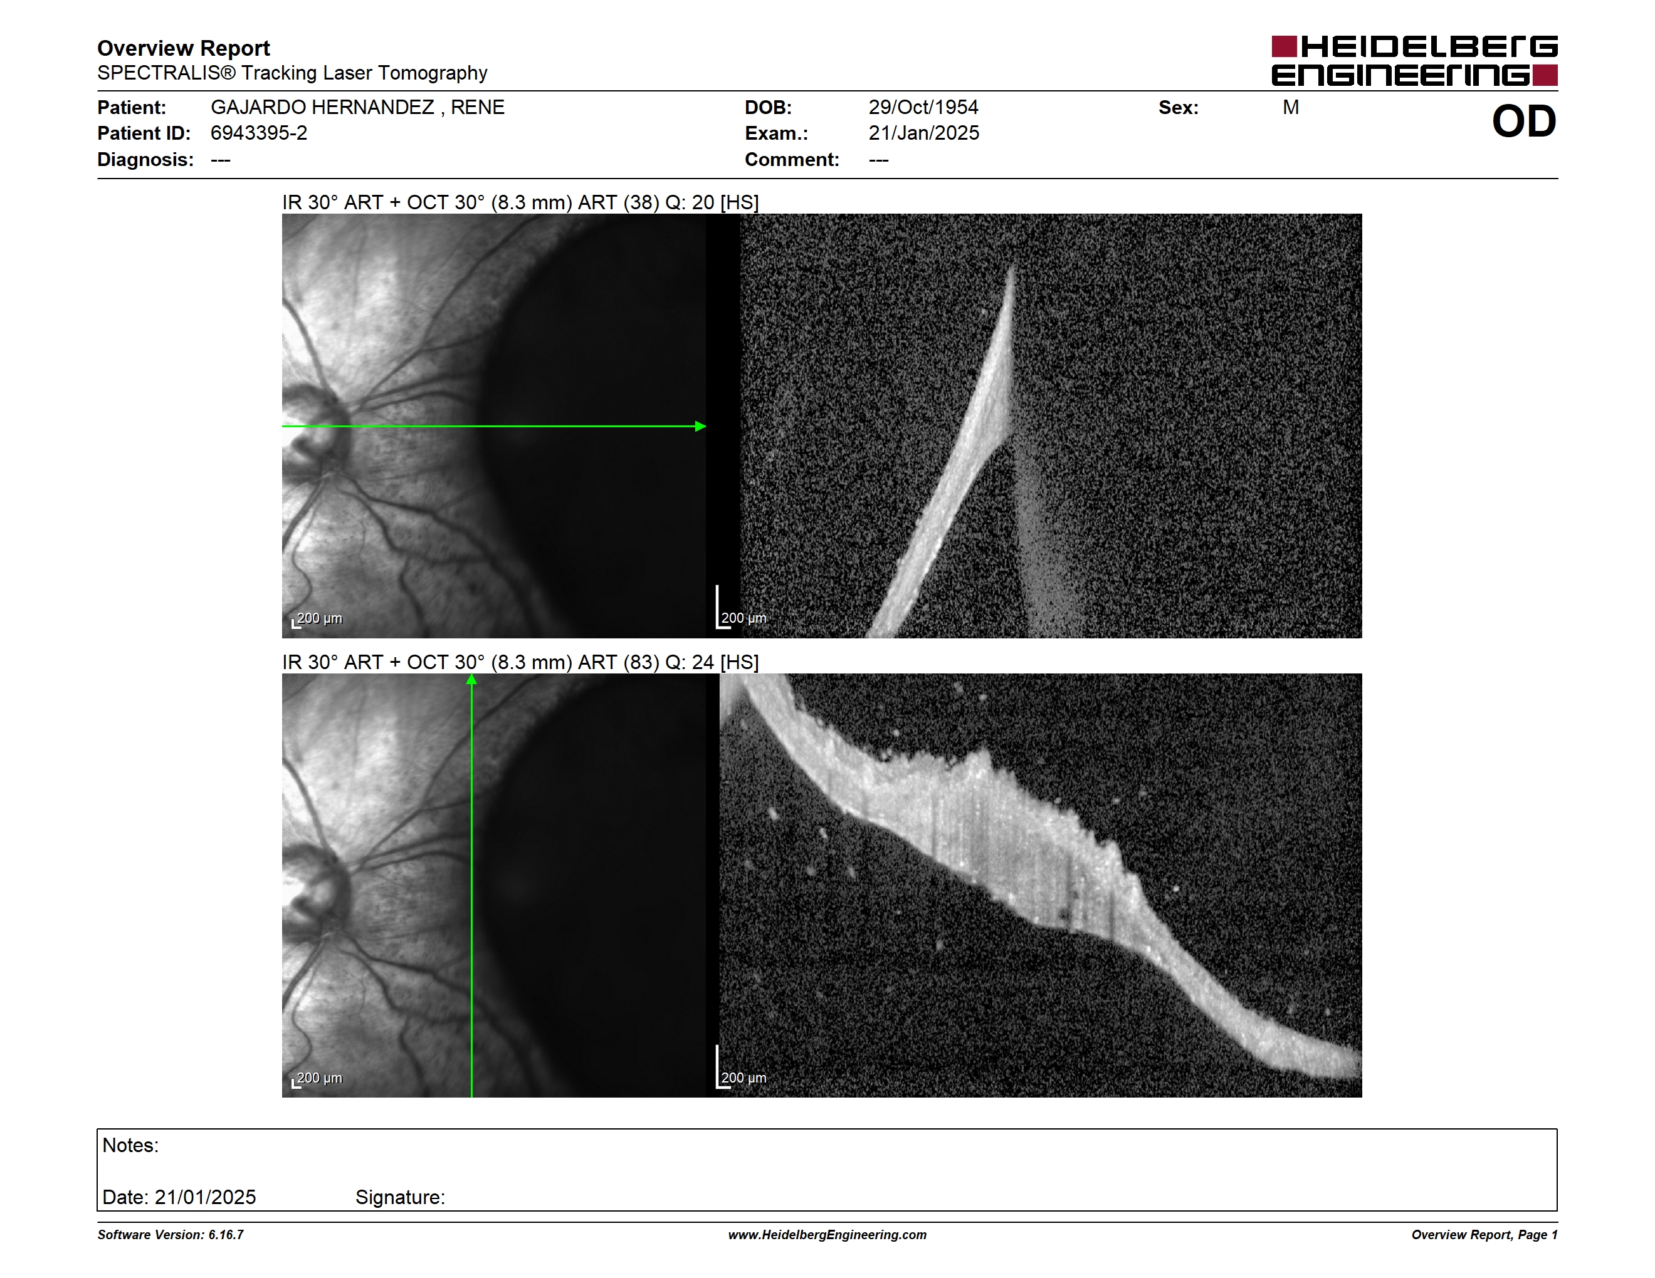Screen dimensions: 1655x1278
Task: Click the 'Patient:' label
Action: tap(131, 108)
